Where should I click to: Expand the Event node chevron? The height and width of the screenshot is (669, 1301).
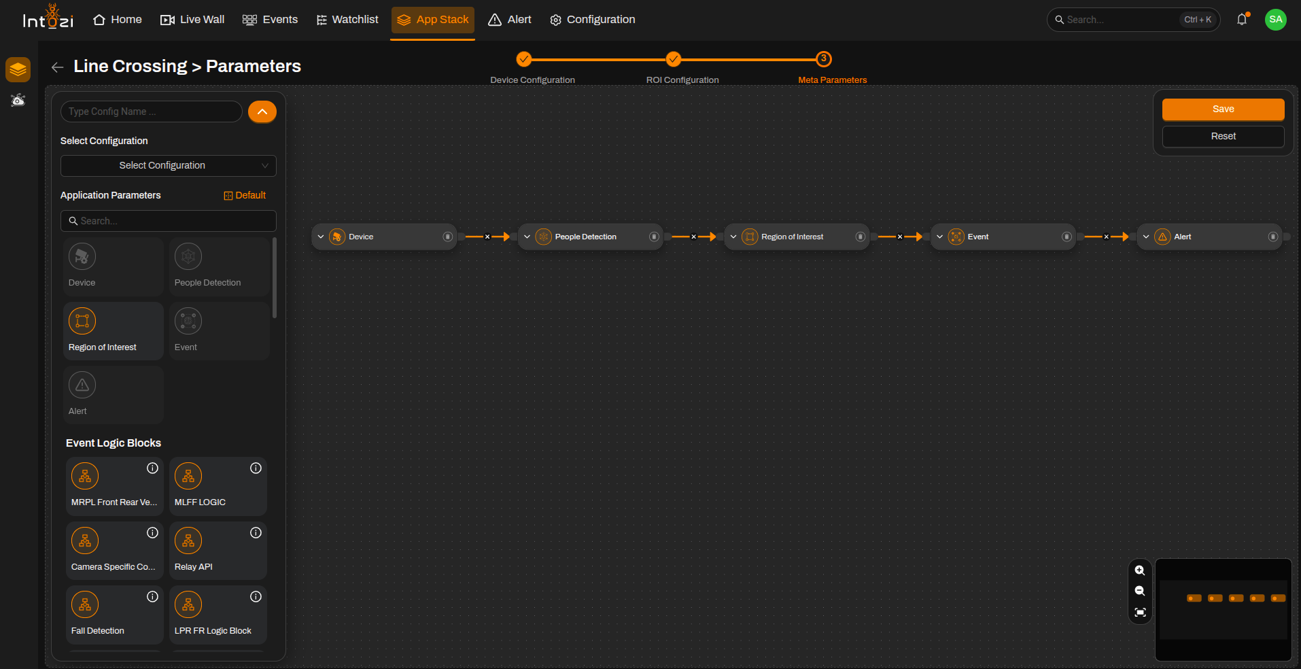click(x=939, y=237)
